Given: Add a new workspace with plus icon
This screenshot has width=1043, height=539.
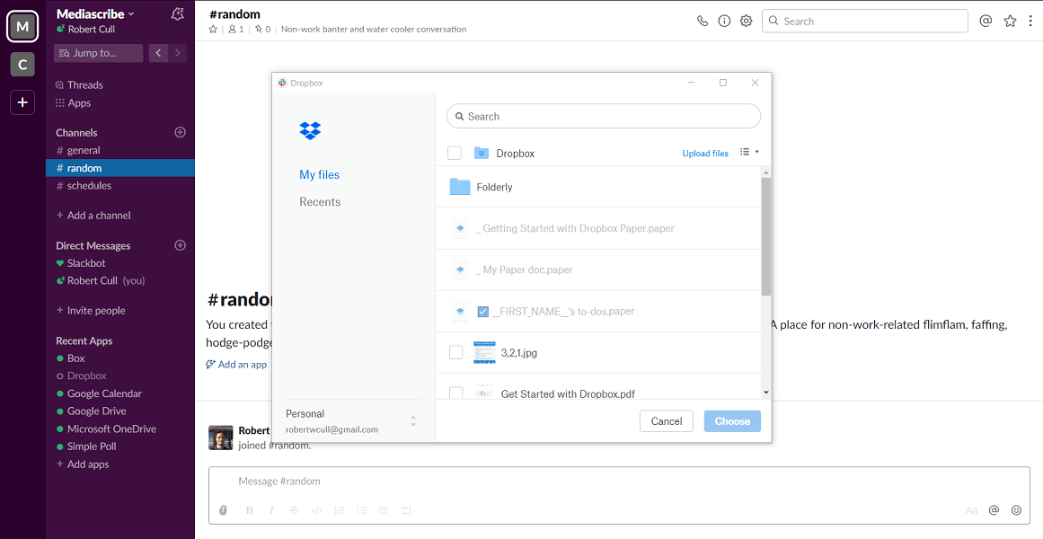Looking at the screenshot, I should tap(22, 102).
